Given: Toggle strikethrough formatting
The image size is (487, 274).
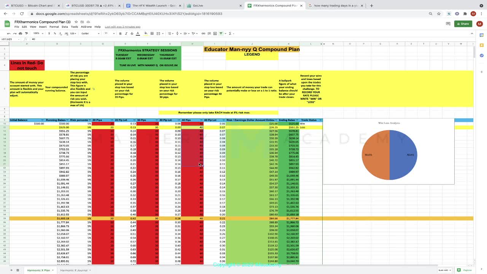Looking at the screenshot, I should pyautogui.click(x=132, y=33).
